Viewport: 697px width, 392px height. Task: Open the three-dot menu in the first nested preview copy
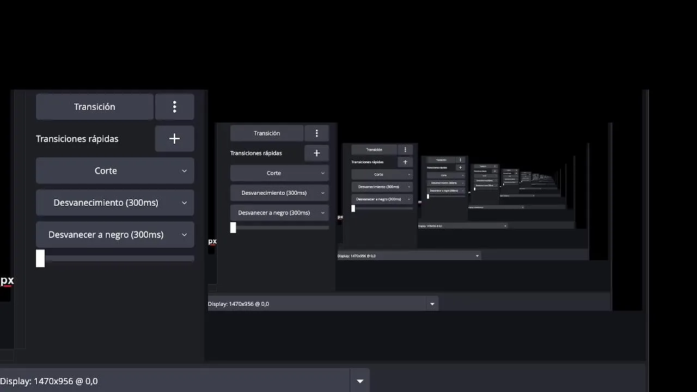click(317, 133)
